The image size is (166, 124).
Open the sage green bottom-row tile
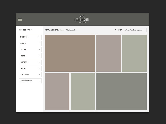click(x=83, y=91)
